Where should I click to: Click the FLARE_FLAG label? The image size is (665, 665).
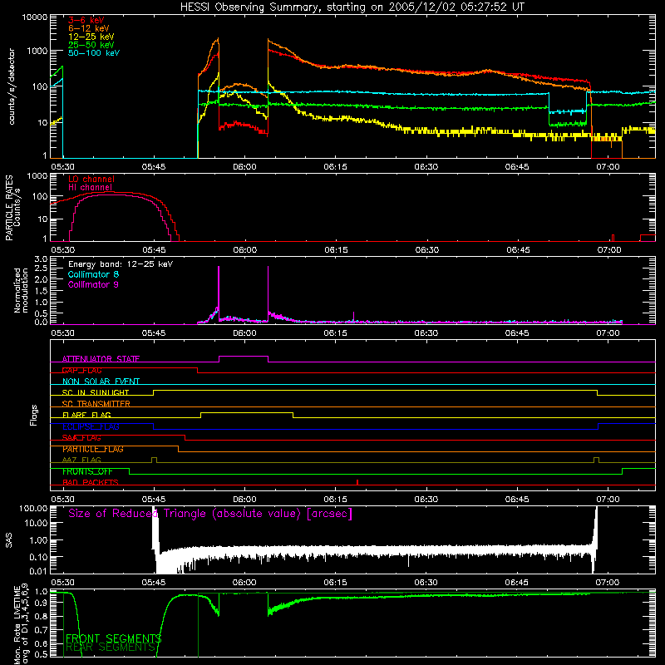click(86, 415)
